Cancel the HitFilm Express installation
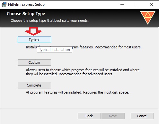The width and height of the screenshot is (159, 124). click(x=142, y=116)
